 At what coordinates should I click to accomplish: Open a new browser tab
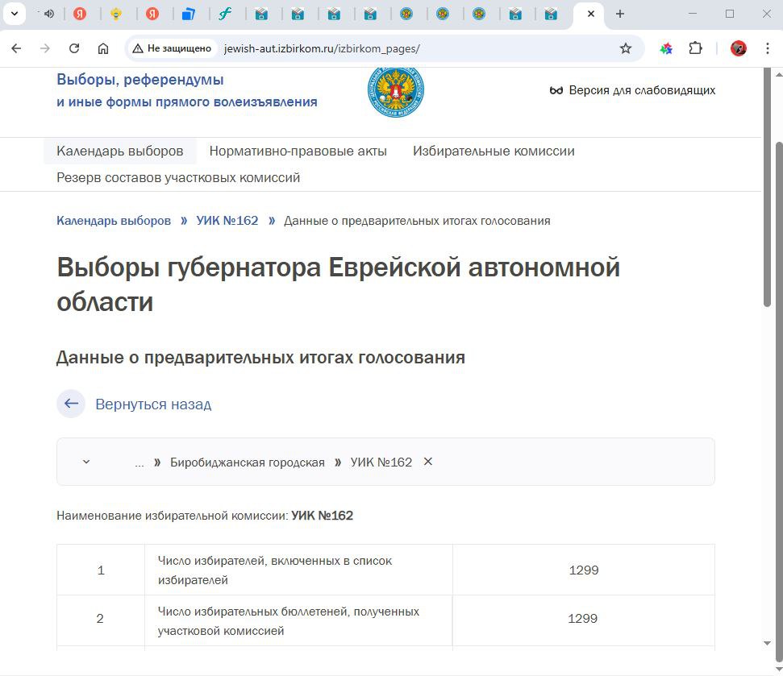pyautogui.click(x=620, y=14)
